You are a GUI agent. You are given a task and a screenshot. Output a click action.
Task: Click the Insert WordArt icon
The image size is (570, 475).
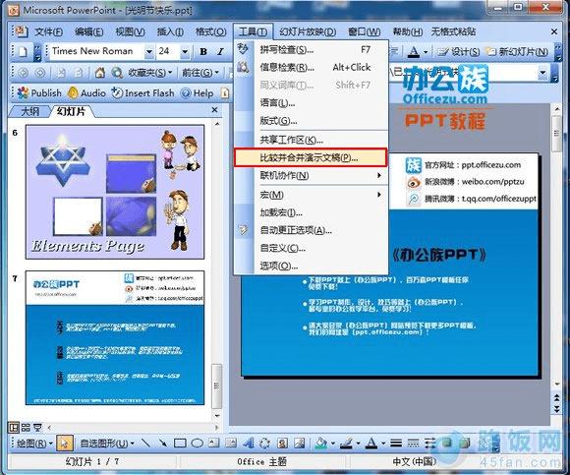[x=248, y=443]
